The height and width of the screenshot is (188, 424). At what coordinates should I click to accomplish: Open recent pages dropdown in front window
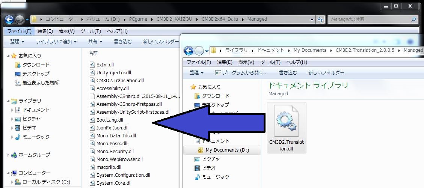pos(207,51)
